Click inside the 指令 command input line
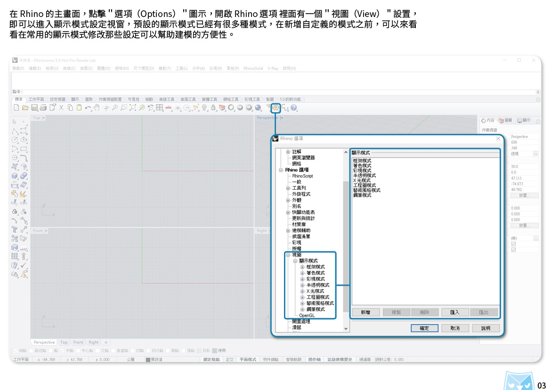The height and width of the screenshot is (390, 551). 279,91
